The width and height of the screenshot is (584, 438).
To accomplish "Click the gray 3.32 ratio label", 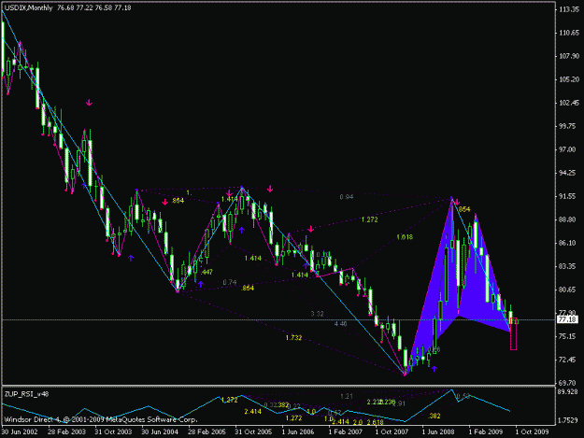I will tap(318, 314).
